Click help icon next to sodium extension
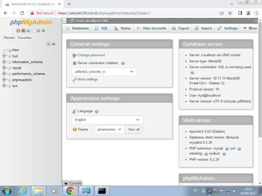 (224, 154)
